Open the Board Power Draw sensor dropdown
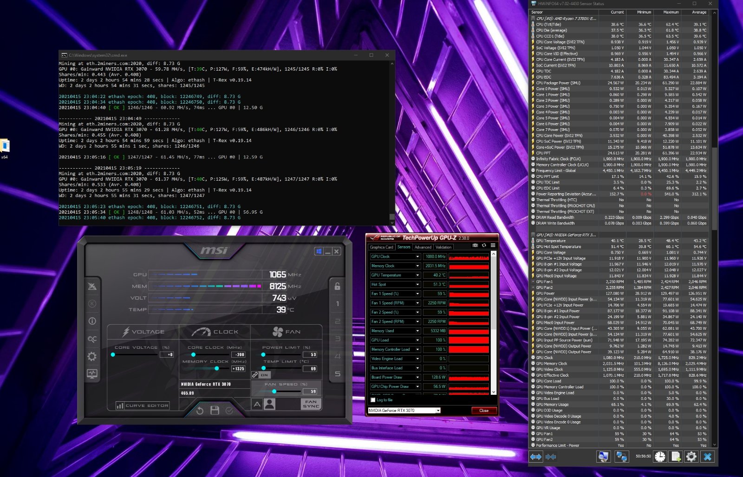Screen dimensions: 743x477 click(417, 377)
